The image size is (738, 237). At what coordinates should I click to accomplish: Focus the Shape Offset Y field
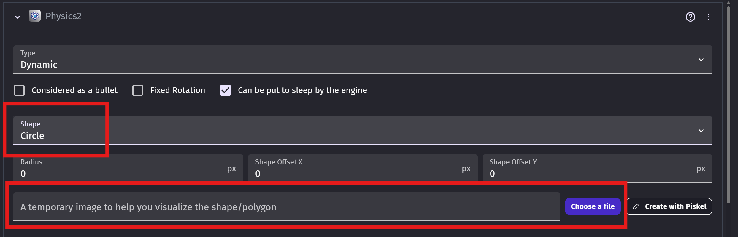pos(591,173)
